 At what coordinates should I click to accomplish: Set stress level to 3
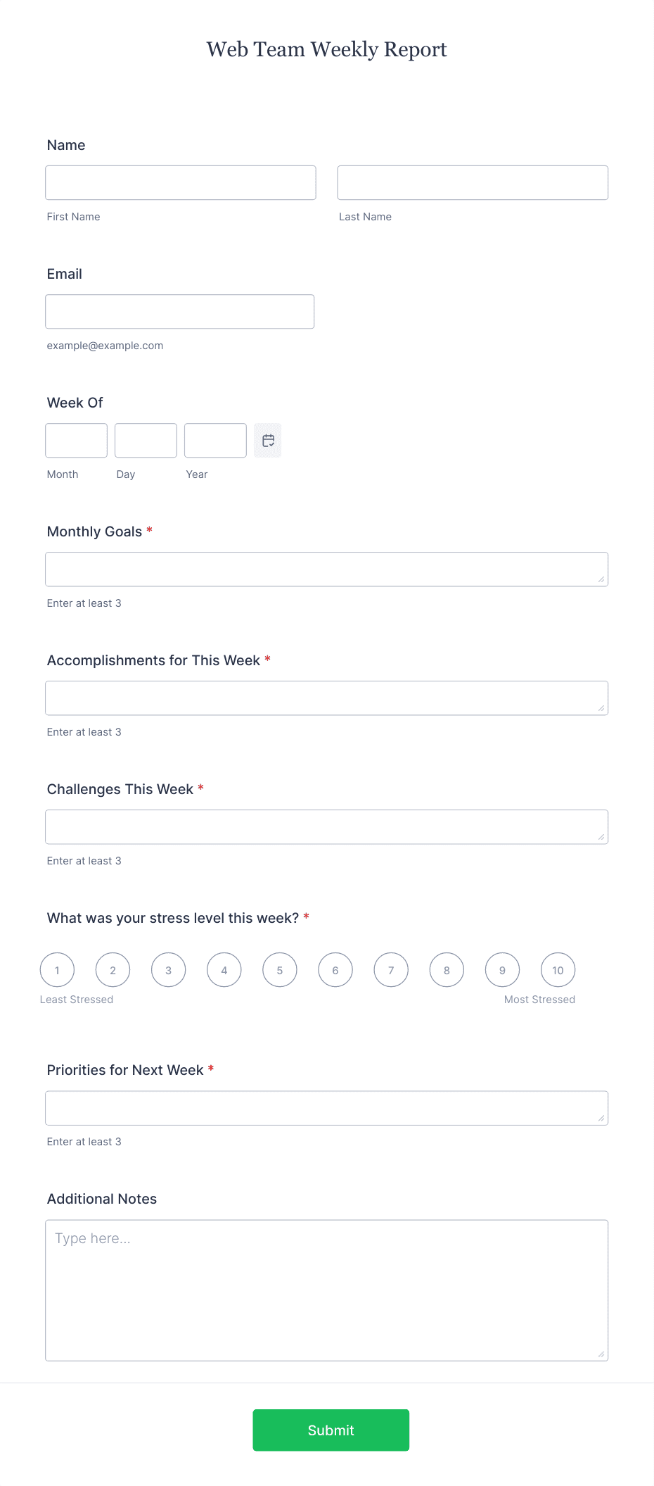(x=169, y=970)
